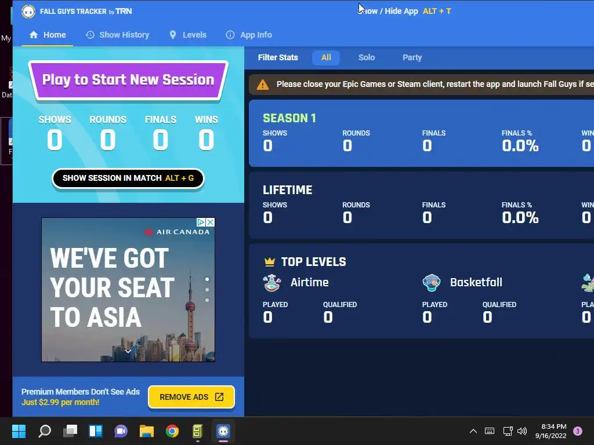Click the touch keyboard tray icon
The width and height of the screenshot is (594, 445).
[490, 431]
